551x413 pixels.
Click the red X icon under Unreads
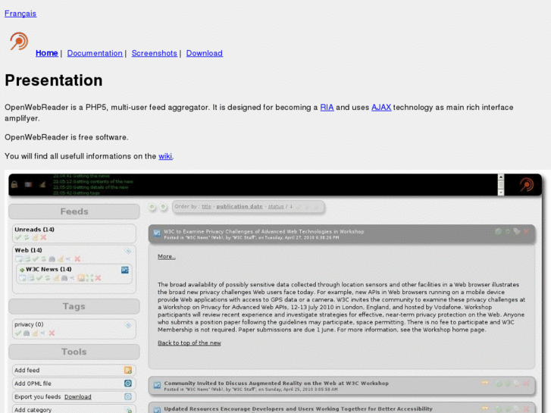(x=43, y=238)
